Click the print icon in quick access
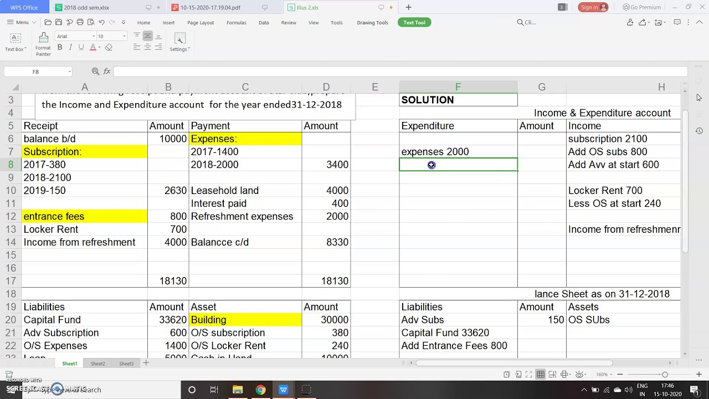 coord(80,22)
